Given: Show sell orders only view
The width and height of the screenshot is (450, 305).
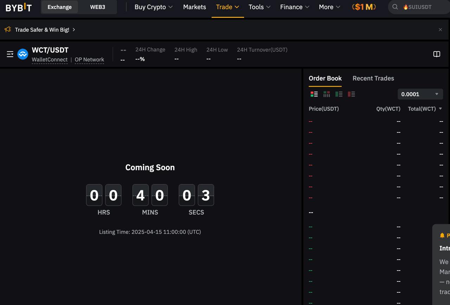Looking at the screenshot, I should 351,94.
